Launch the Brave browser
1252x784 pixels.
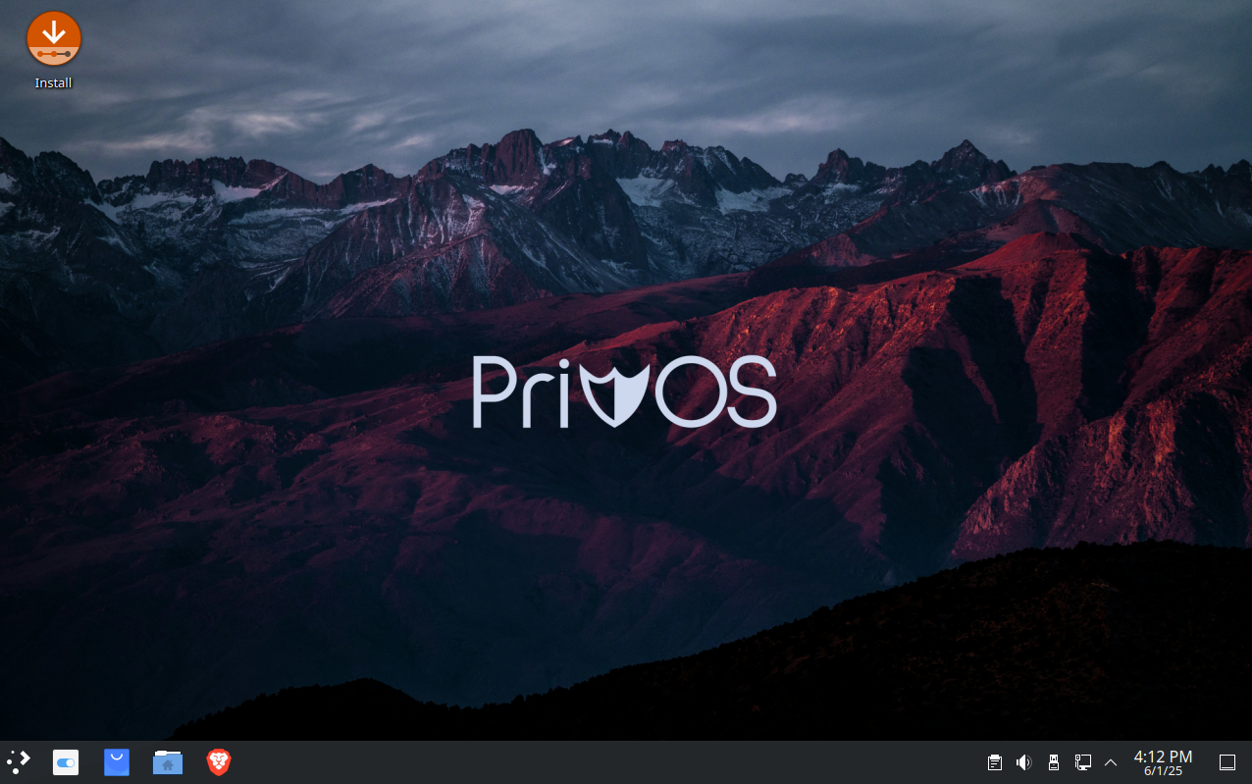tap(219, 762)
